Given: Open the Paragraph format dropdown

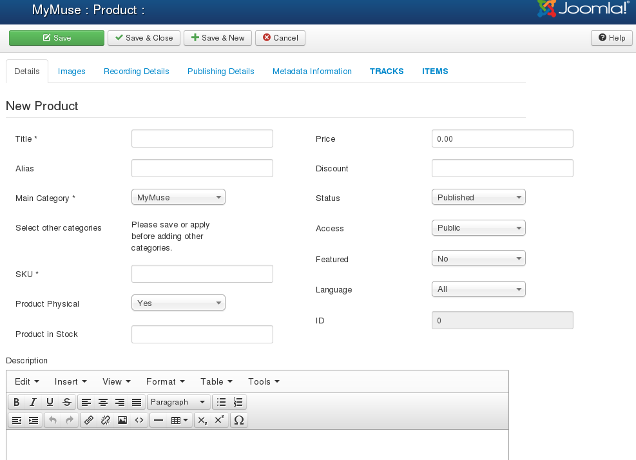Looking at the screenshot, I should click(x=178, y=402).
